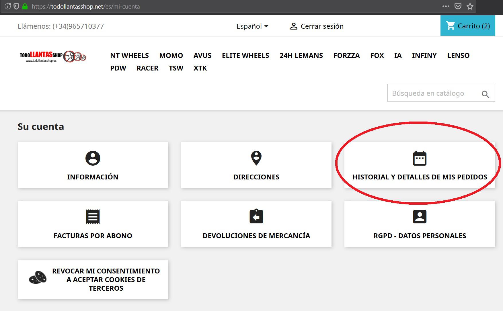Select the RGPD datos personales ID icon
This screenshot has height=311, width=503.
[420, 216]
